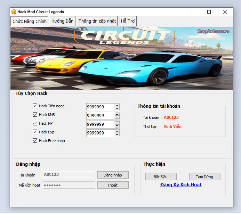Image resolution: width=241 pixels, height=214 pixels.
Task: Open the Hướng Dẫn tab
Action: pyautogui.click(x=62, y=21)
